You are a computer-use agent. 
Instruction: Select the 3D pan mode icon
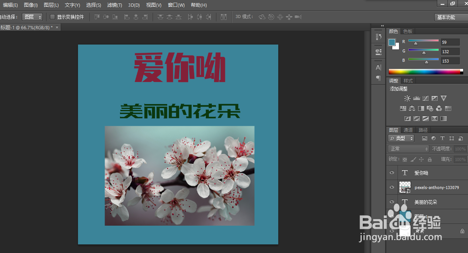point(280,17)
